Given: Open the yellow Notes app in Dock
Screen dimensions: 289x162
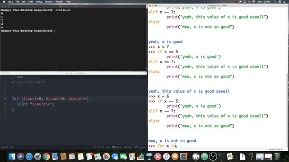Looking at the screenshot, I should point(80,157).
